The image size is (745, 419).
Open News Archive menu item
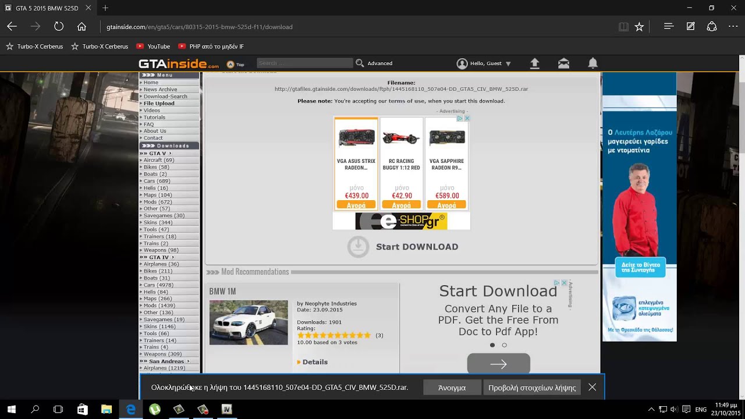click(160, 90)
